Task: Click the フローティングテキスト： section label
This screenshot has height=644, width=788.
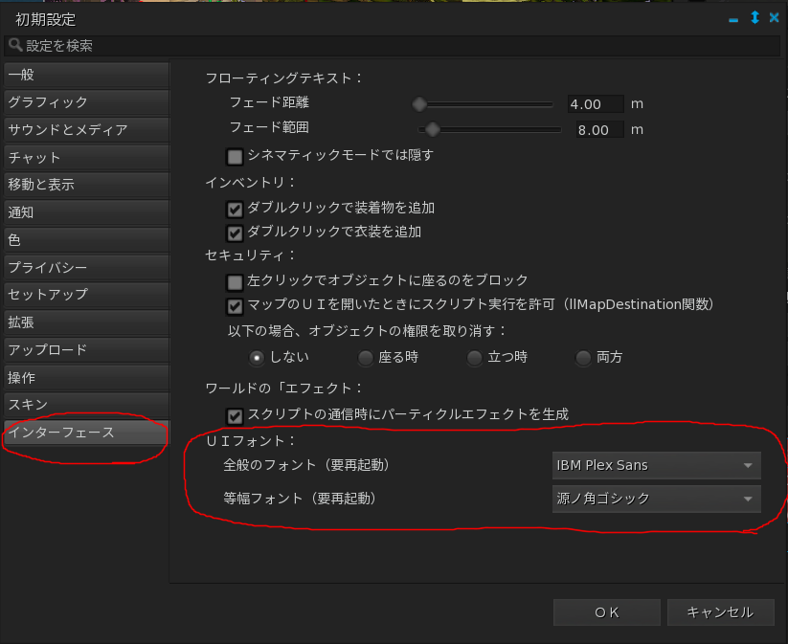Action: (x=284, y=78)
